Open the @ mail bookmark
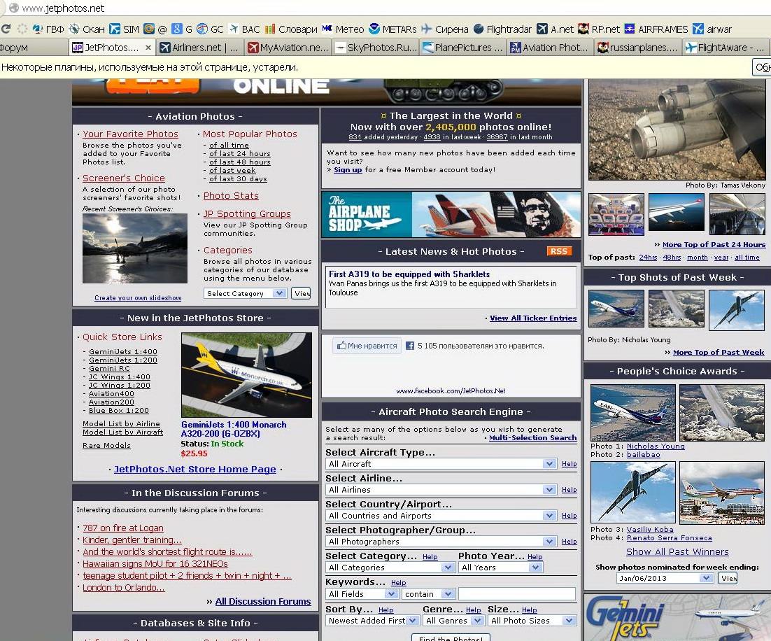 (x=155, y=29)
